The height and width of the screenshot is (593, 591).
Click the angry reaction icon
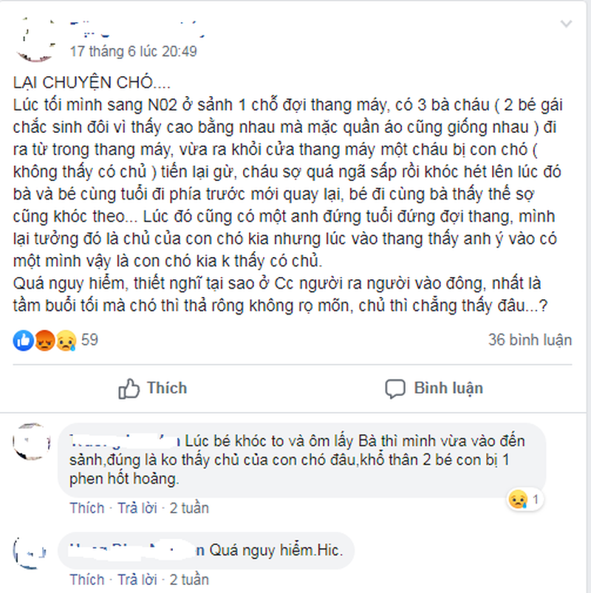(44, 340)
